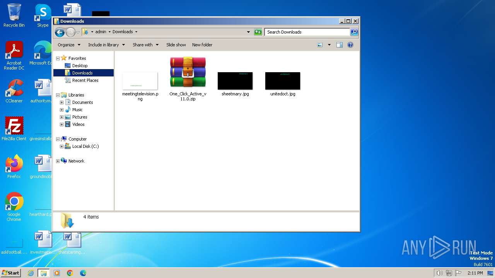Focus the Search Downloads field

pyautogui.click(x=307, y=32)
